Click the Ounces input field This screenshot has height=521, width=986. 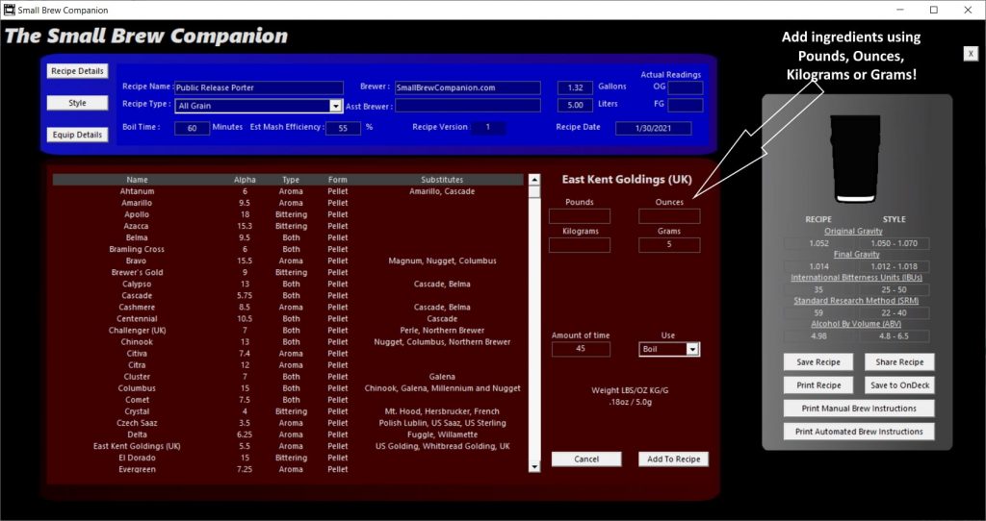pyautogui.click(x=669, y=217)
